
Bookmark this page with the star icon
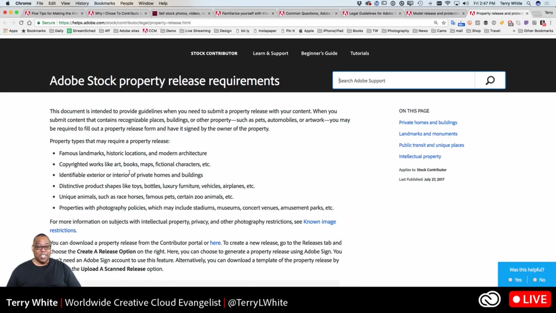tap(444, 23)
